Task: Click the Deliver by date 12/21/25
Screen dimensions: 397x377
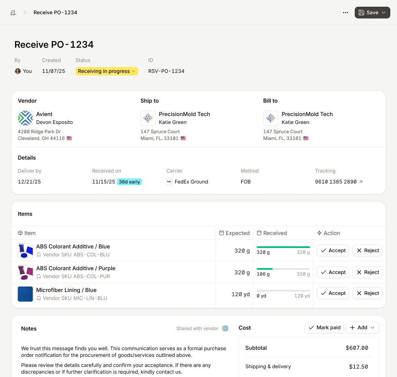Action: 29,182
